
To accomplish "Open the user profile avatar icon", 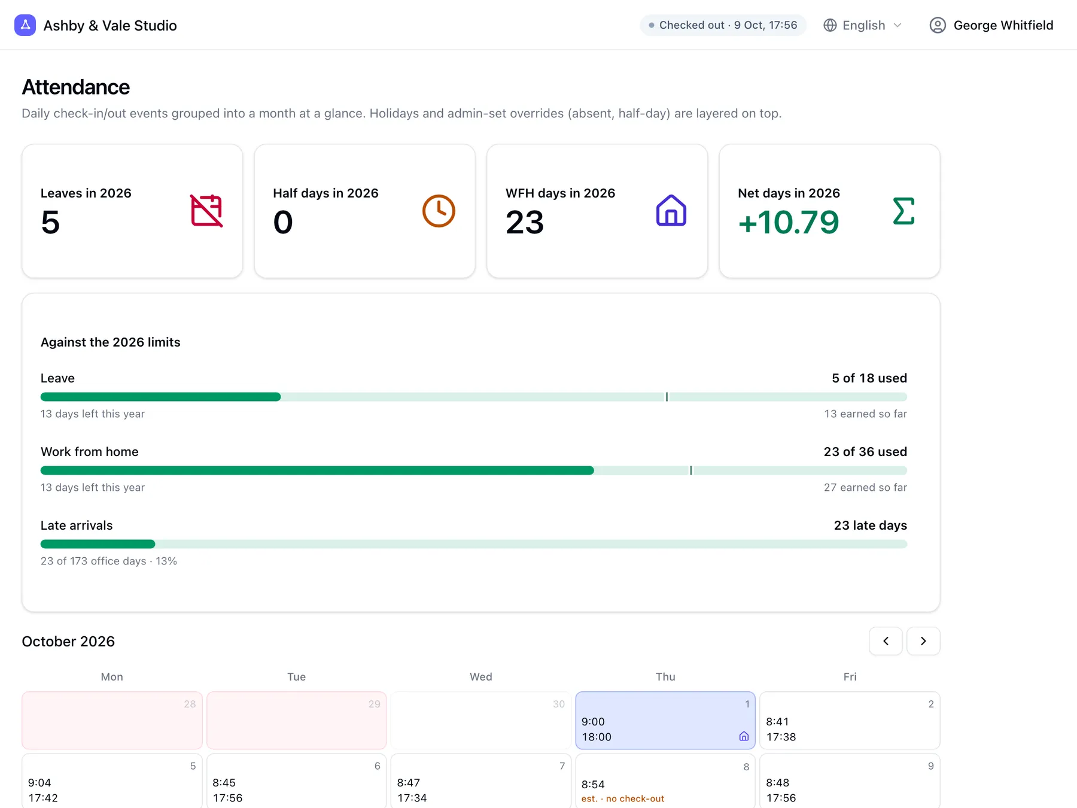I will pos(938,25).
